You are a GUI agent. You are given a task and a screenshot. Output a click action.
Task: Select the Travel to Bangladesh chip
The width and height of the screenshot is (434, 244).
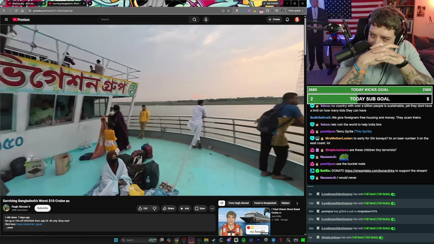tap(265, 203)
